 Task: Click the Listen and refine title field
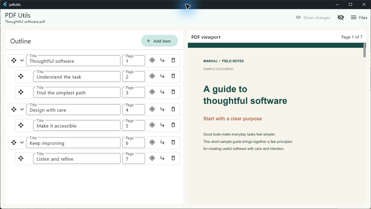point(77,159)
